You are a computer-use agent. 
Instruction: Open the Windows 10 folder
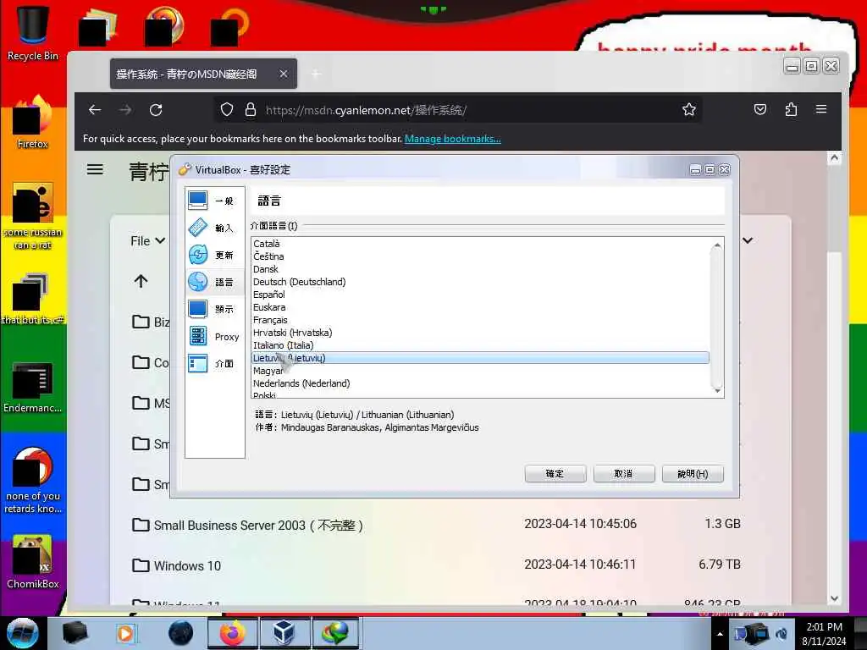coord(187,565)
